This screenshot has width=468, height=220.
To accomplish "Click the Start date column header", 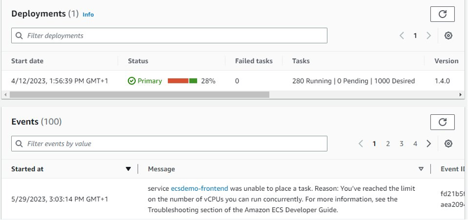I will click(x=27, y=61).
